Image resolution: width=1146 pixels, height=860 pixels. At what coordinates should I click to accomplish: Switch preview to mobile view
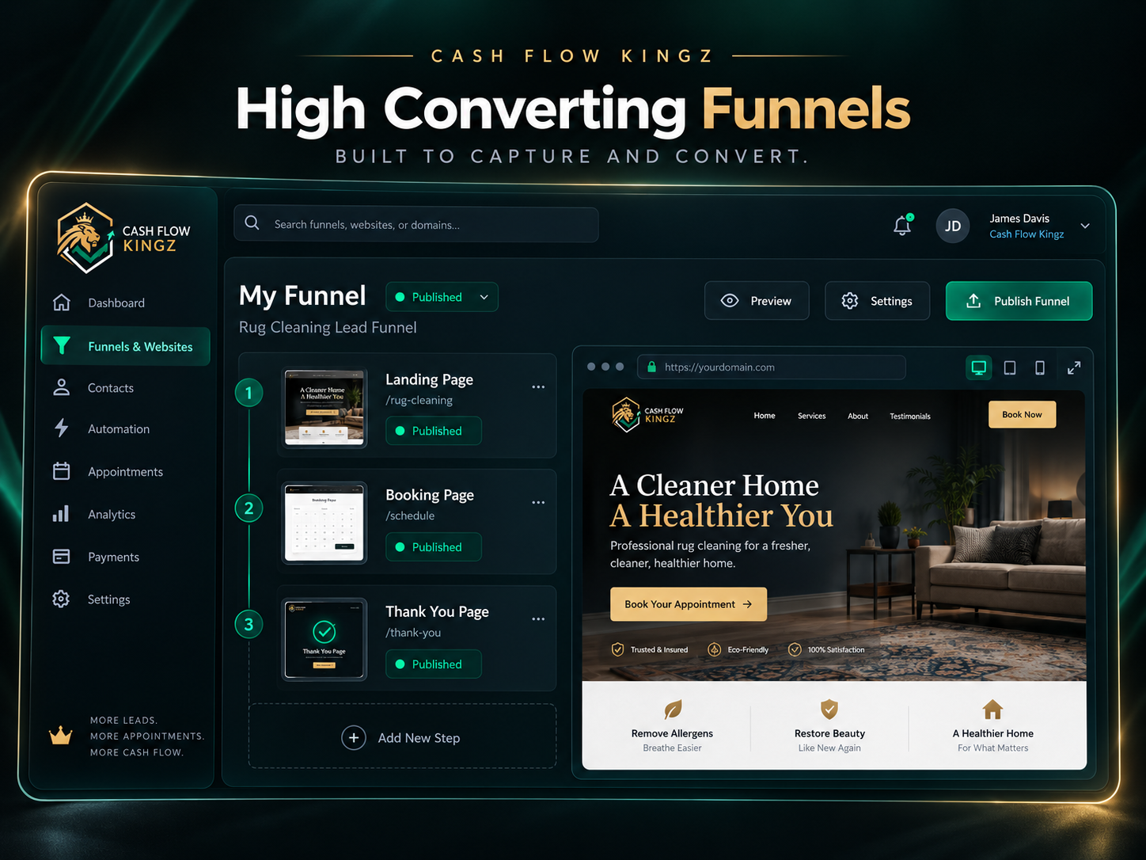(1040, 367)
